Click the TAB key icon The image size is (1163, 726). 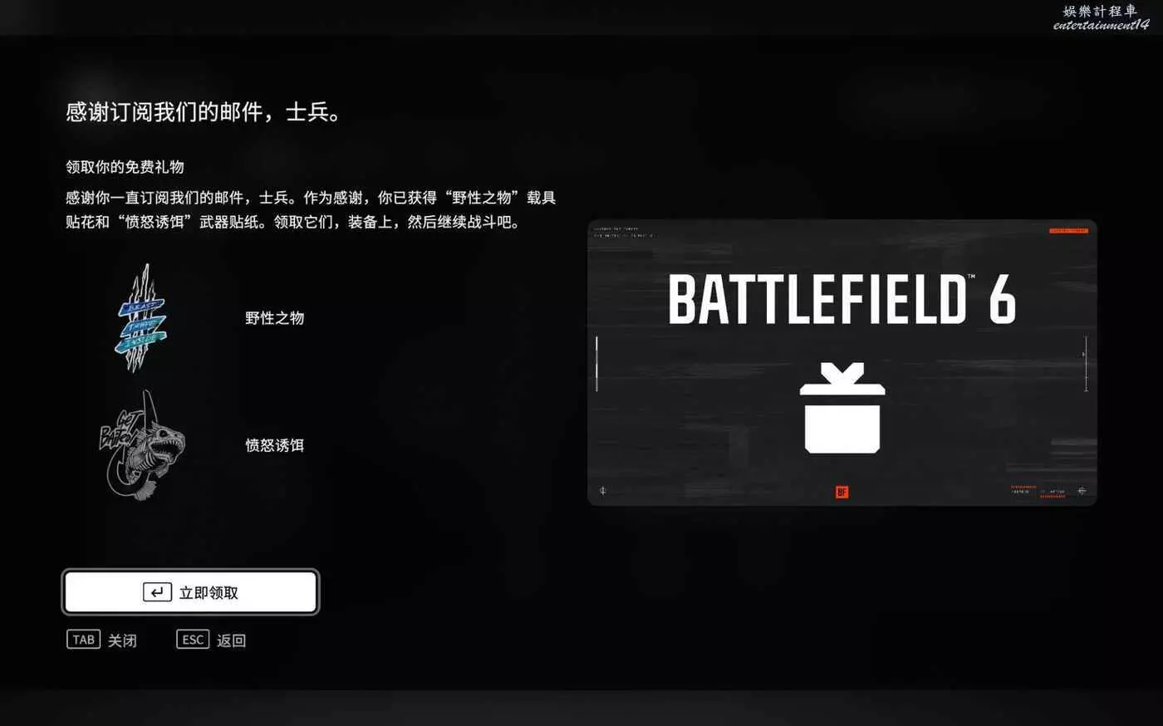[83, 640]
